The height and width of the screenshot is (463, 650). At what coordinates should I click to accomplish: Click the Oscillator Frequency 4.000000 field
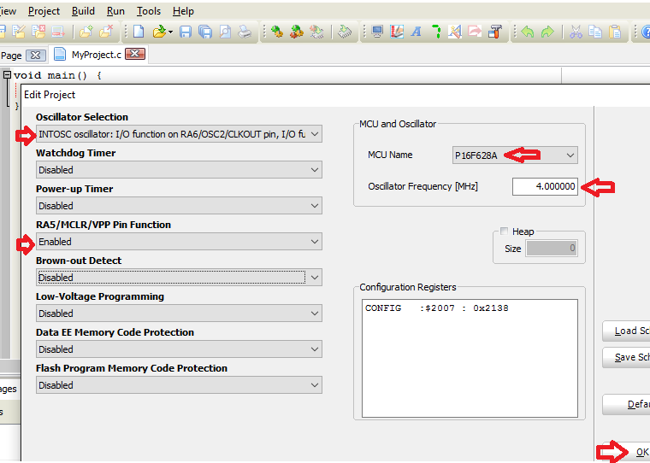(545, 186)
